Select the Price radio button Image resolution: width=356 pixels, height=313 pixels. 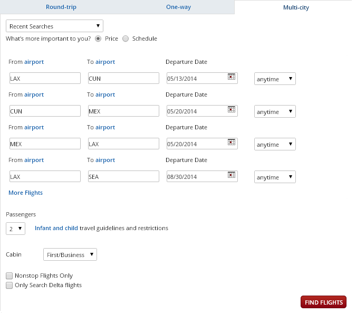pos(98,39)
